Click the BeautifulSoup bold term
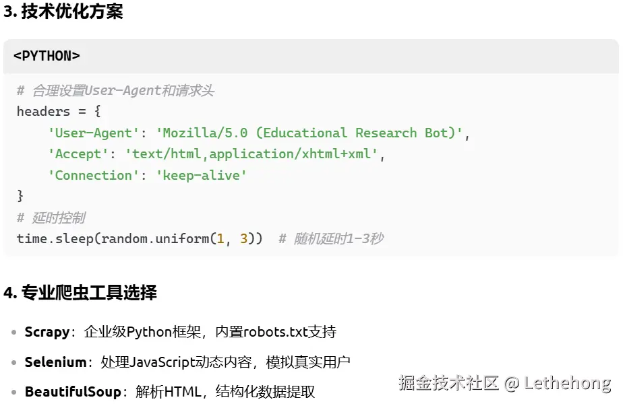The image size is (623, 406). (x=73, y=392)
